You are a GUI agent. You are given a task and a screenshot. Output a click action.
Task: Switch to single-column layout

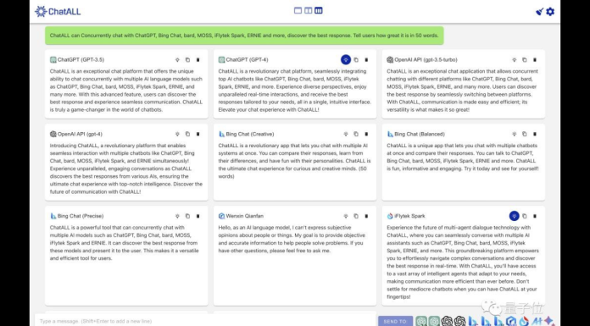298,10
